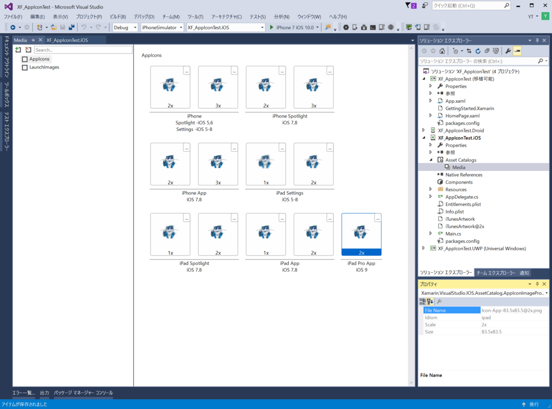Click the notifications flag icon

pyautogui.click(x=410, y=5)
